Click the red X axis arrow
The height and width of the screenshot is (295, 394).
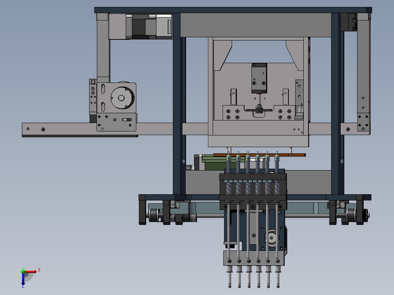(35, 272)
